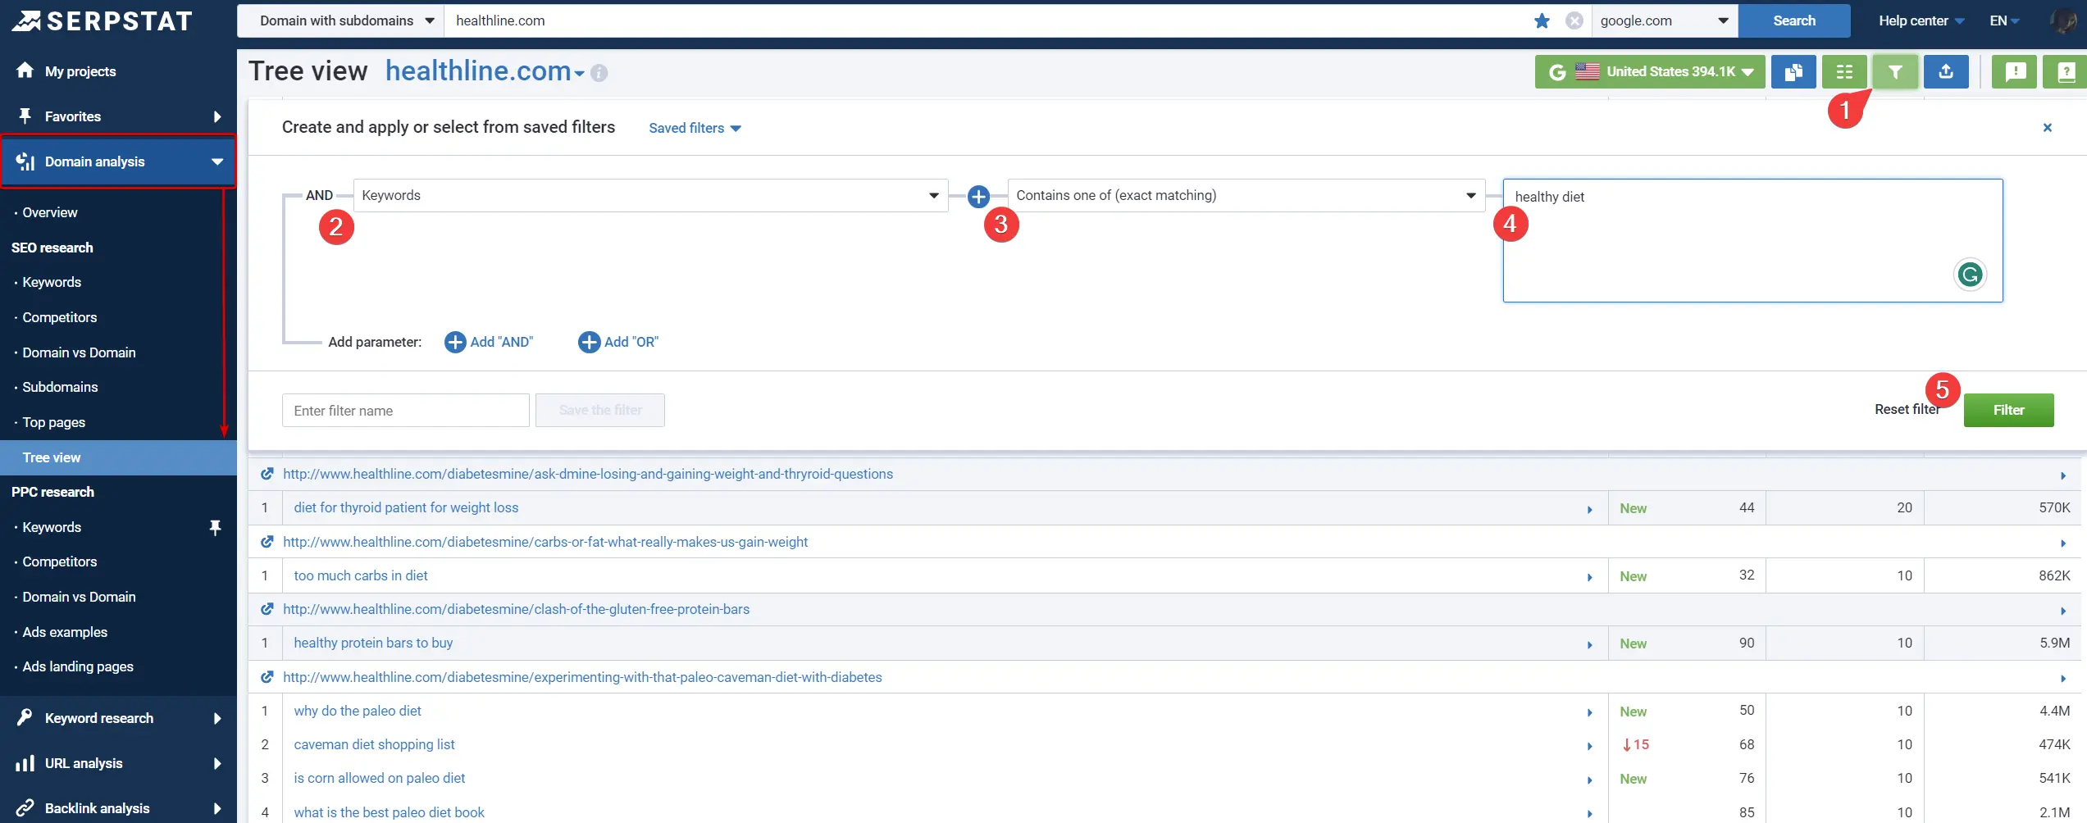The height and width of the screenshot is (823, 2087).
Task: Open the Tree view sidebar item
Action: [118, 457]
